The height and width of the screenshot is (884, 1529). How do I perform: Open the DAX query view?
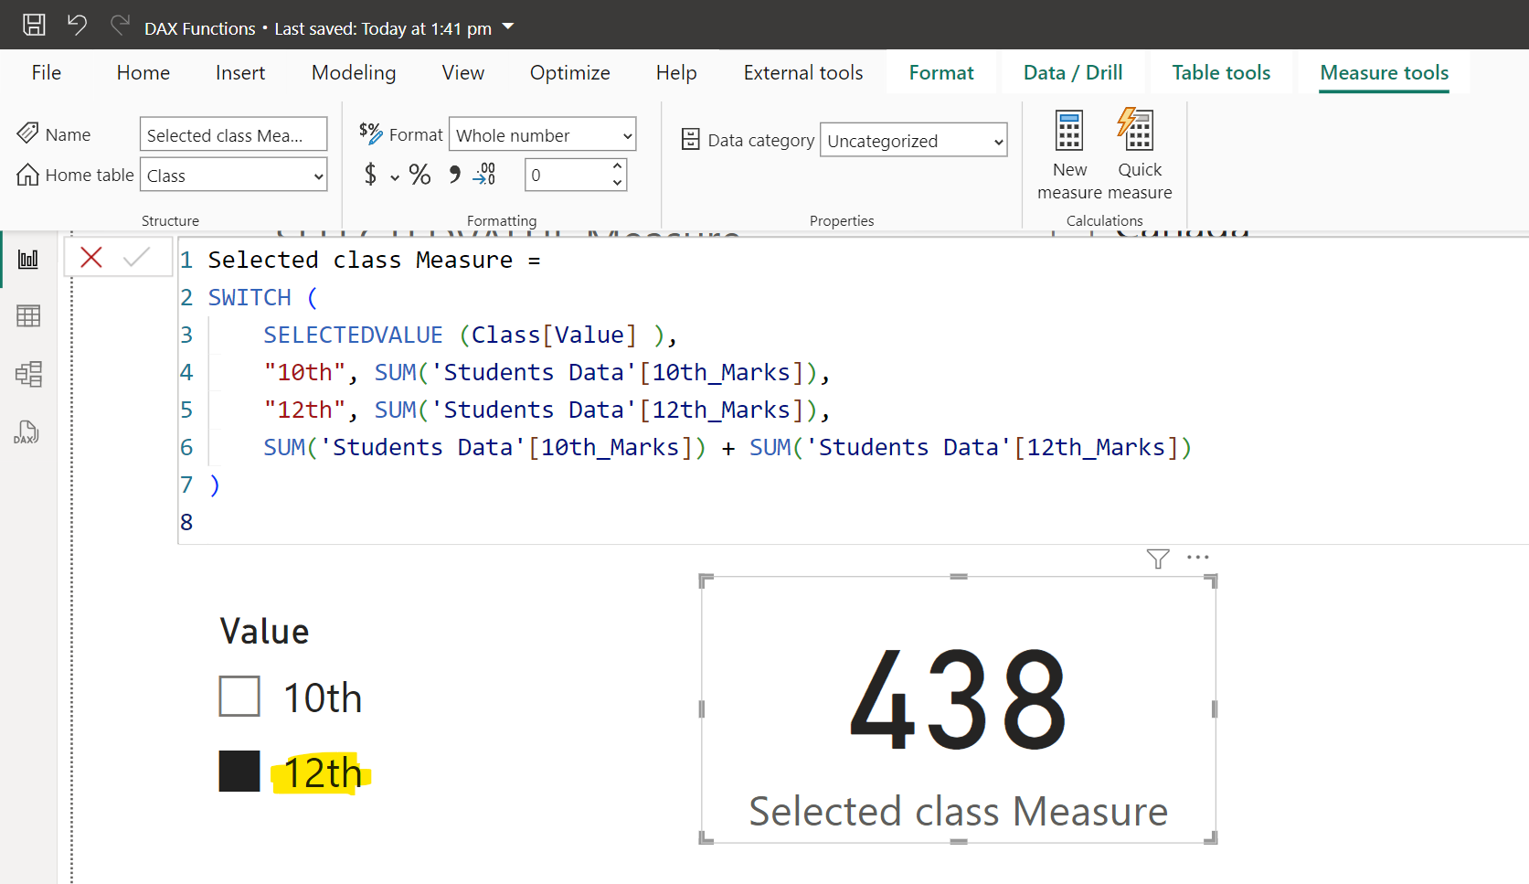click(27, 431)
